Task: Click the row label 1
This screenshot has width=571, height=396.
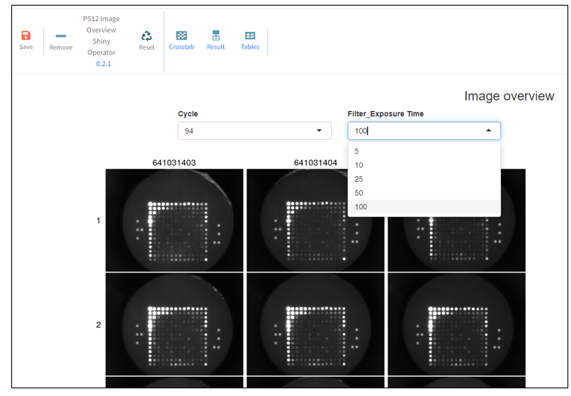Action: pos(98,221)
